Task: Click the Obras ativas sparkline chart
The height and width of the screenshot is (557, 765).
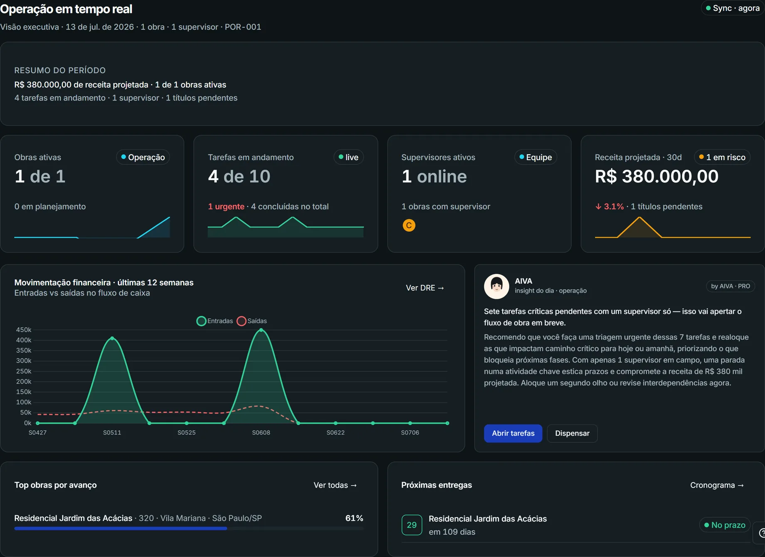Action: (92, 227)
